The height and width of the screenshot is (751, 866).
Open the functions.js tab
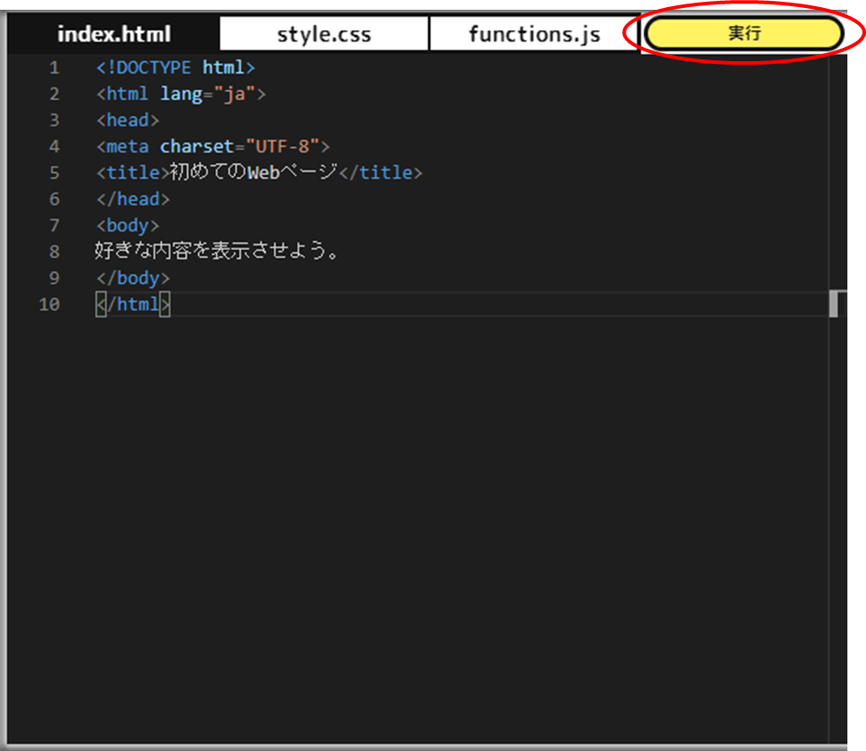[x=534, y=34]
